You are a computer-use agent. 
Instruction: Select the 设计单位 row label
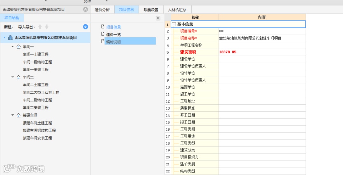coord(187,73)
